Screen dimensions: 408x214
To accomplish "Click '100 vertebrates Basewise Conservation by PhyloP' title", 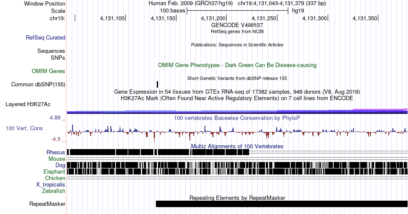I will pyautogui.click(x=237, y=118).
